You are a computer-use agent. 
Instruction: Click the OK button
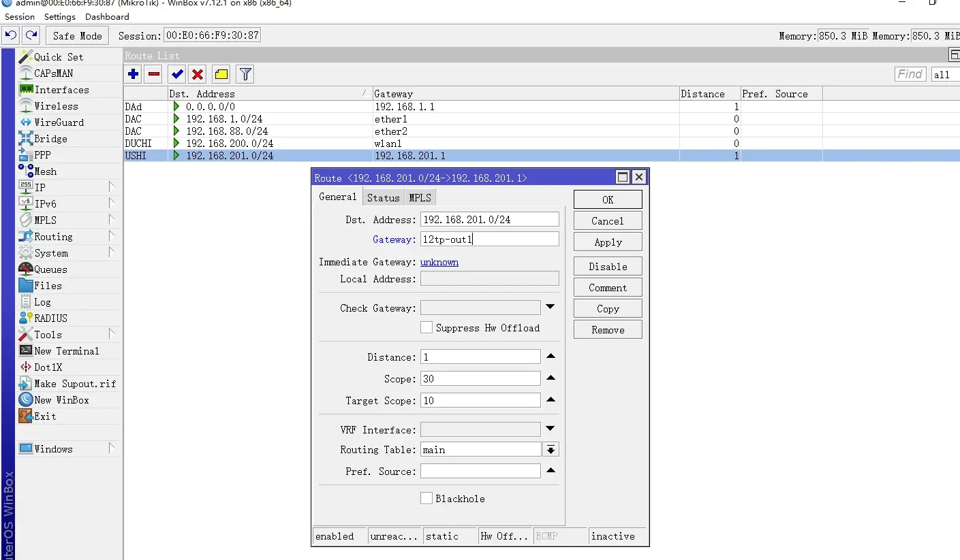click(x=608, y=199)
